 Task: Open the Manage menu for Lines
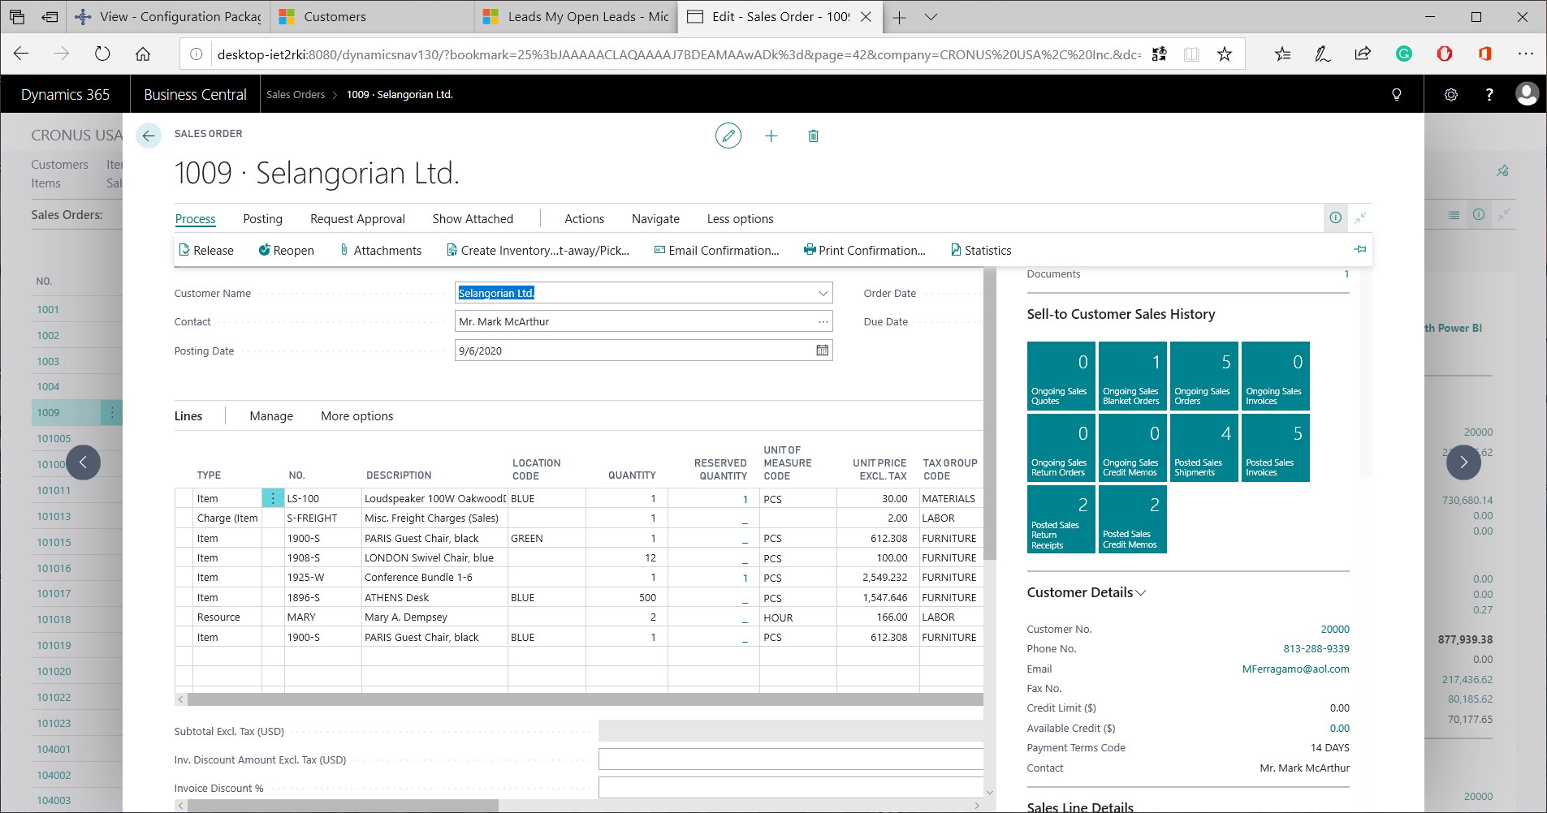pos(271,416)
